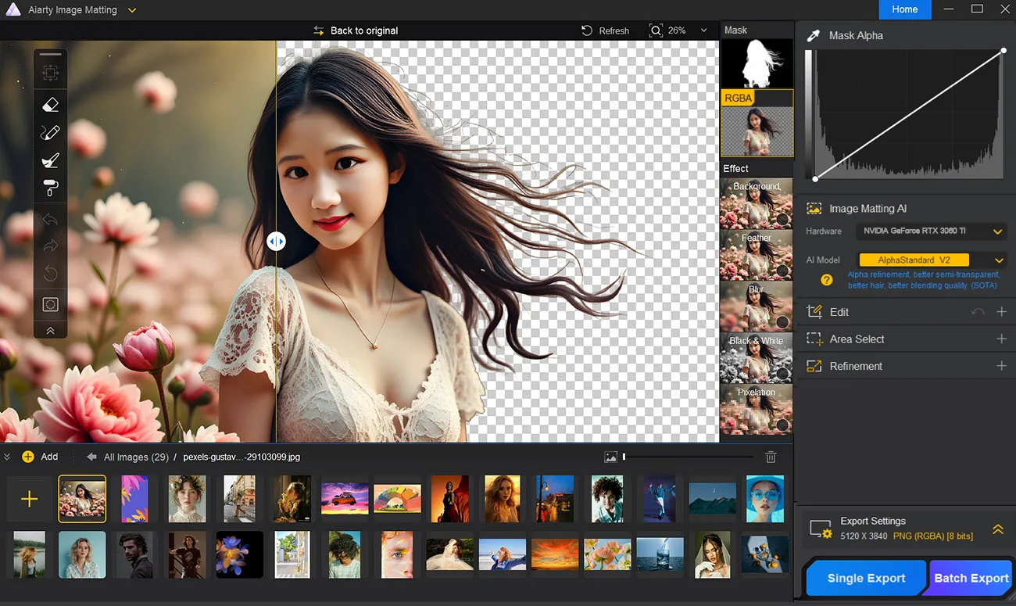
Task: Apply the Black & White effect thumbnail
Action: pos(756,357)
